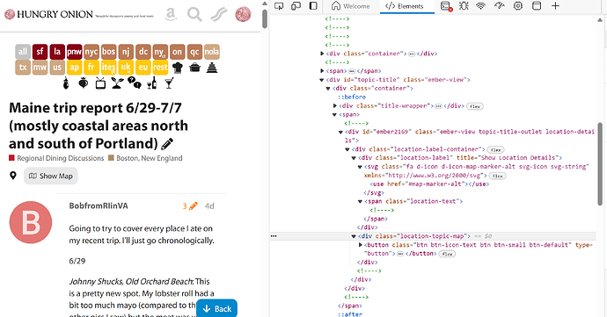
Task: Click the pencil edit icon beside topic title
Action: 167,144
